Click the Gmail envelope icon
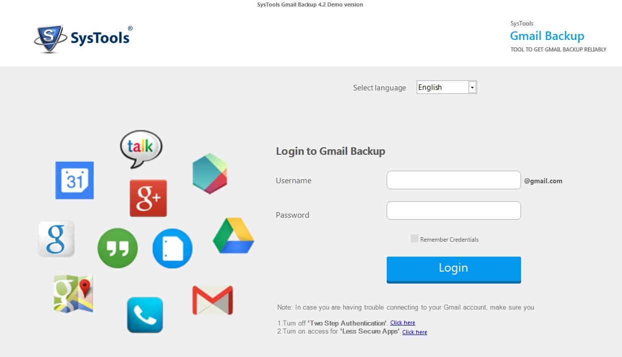Image resolution: width=622 pixels, height=357 pixels. pyautogui.click(x=213, y=300)
